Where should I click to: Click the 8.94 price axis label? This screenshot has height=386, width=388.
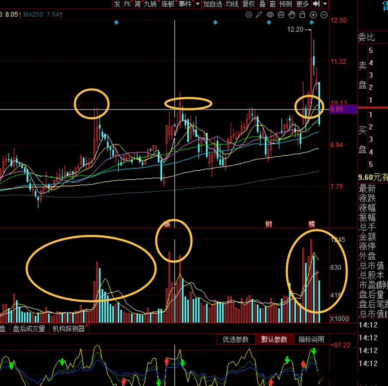click(x=337, y=145)
